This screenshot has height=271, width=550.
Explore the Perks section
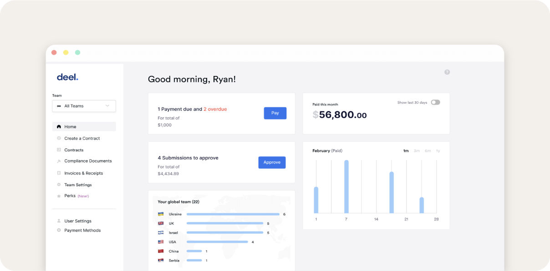[70, 196]
